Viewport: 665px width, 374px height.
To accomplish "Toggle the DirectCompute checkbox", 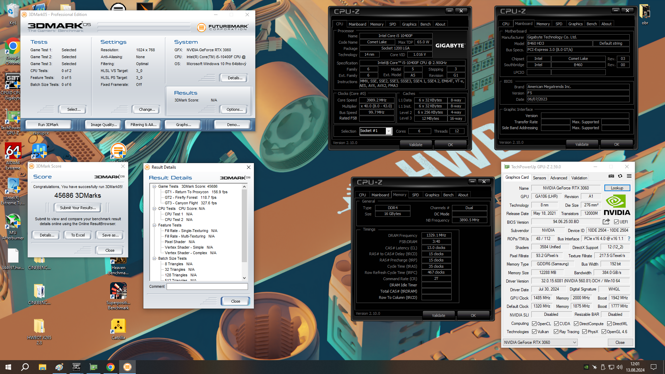I will pyautogui.click(x=576, y=324).
